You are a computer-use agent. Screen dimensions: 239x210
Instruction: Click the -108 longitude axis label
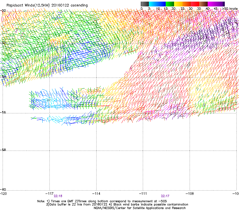pyautogui.click(x=190, y=194)
